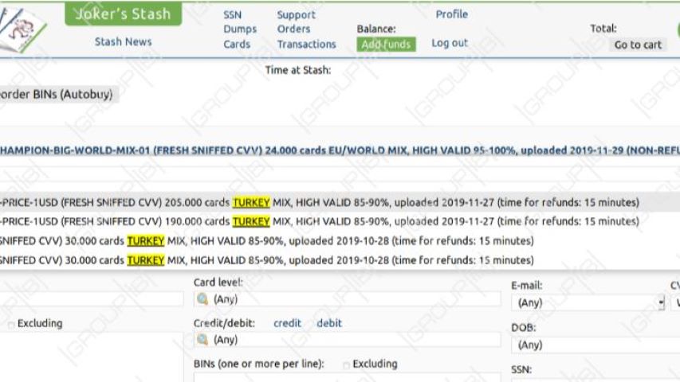Toggle the Excluding checkbox beside BINs label
Image resolution: width=680 pixels, height=382 pixels.
tap(346, 365)
